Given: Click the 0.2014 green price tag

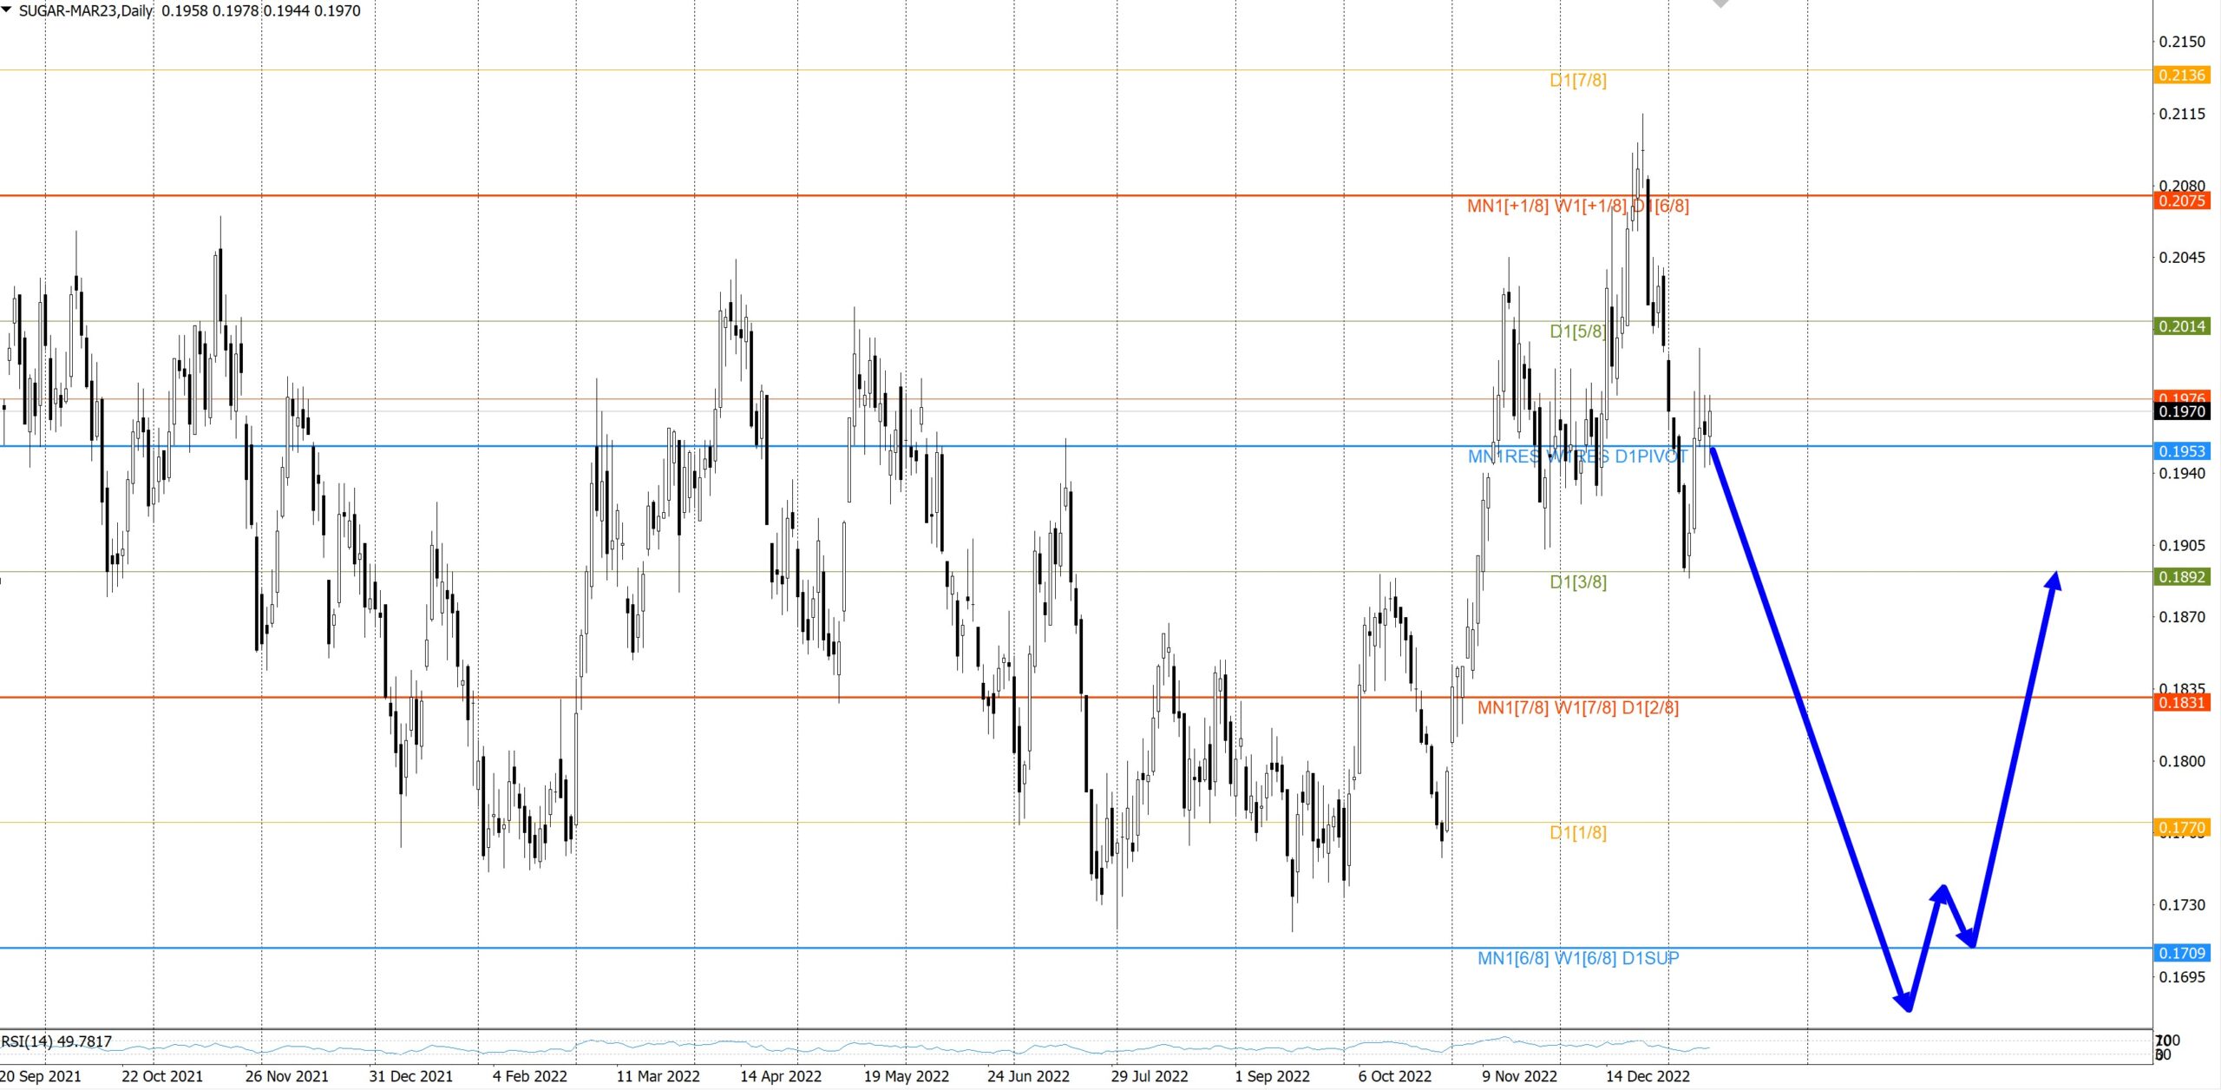Looking at the screenshot, I should 2181,326.
